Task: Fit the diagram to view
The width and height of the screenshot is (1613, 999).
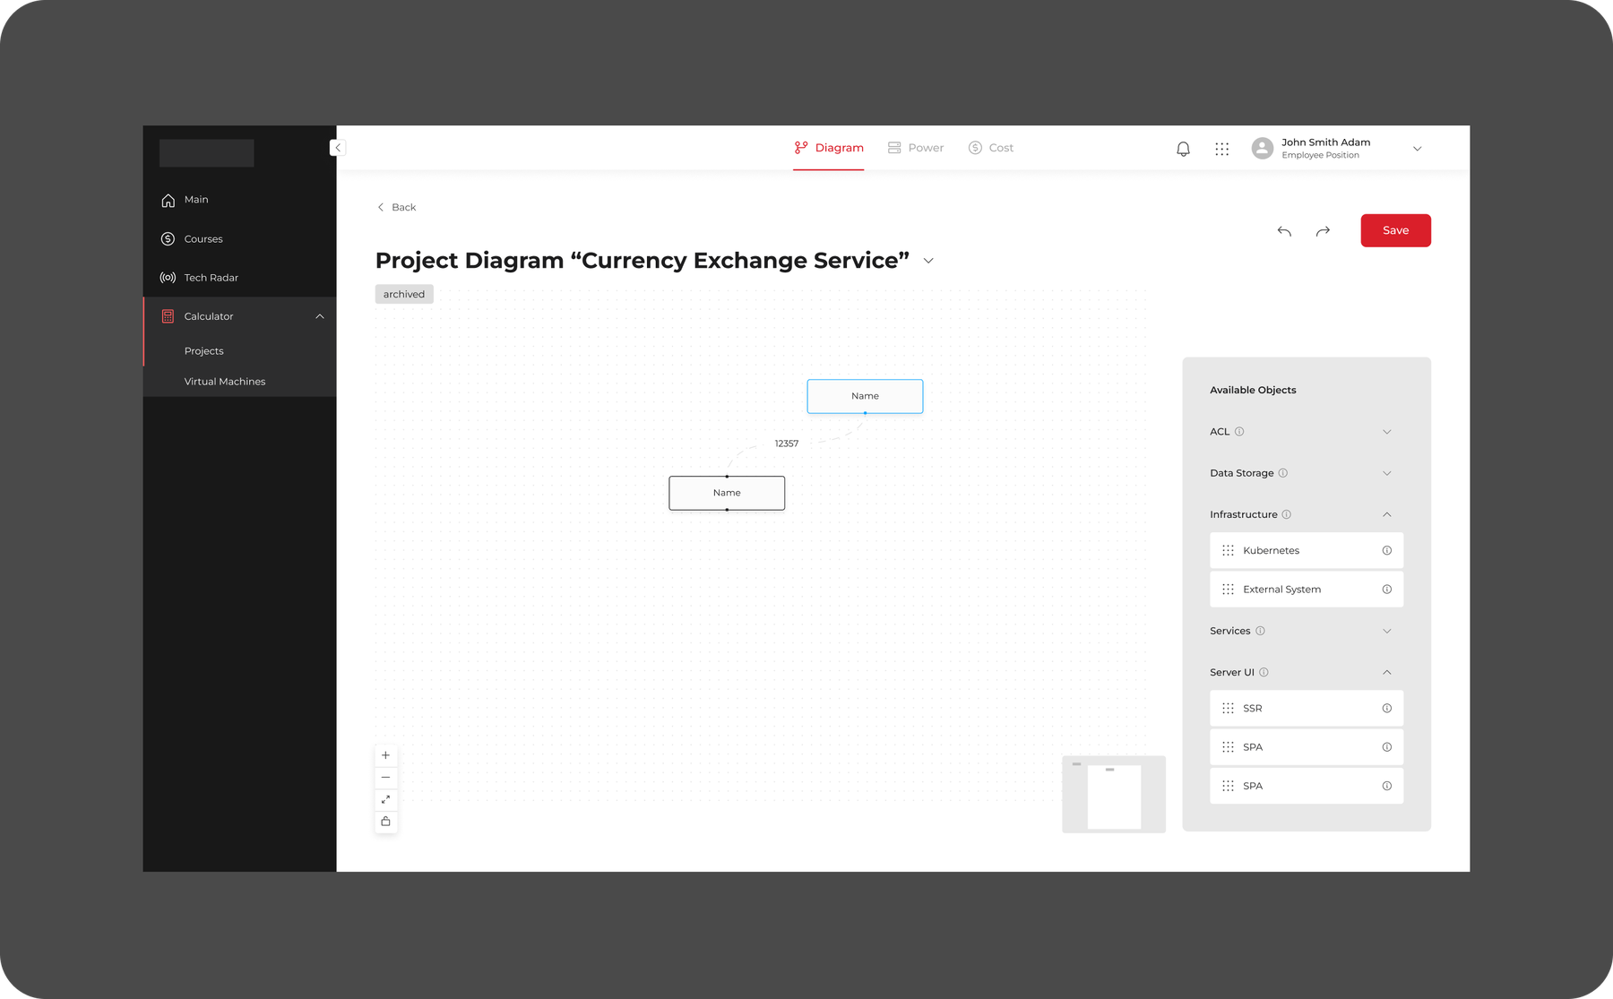Action: (386, 799)
